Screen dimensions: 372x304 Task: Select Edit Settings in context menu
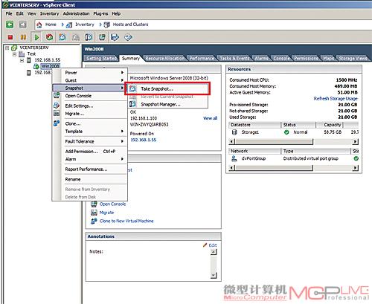point(90,106)
